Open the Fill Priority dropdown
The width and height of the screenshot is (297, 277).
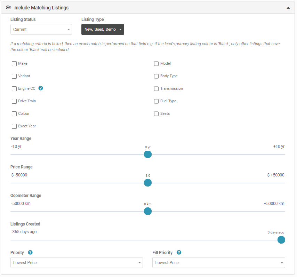(x=218, y=263)
